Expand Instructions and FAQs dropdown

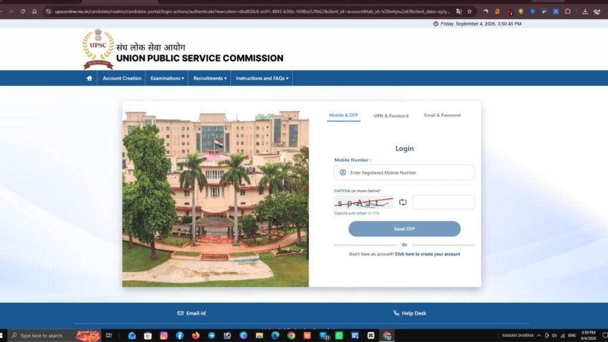262,78
